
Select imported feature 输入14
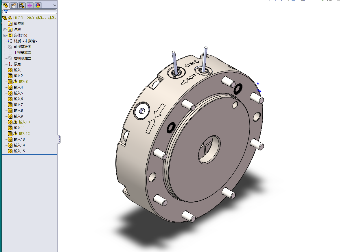coord(19,145)
